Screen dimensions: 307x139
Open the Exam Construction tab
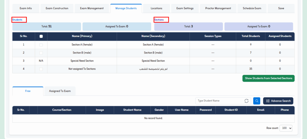(57, 8)
